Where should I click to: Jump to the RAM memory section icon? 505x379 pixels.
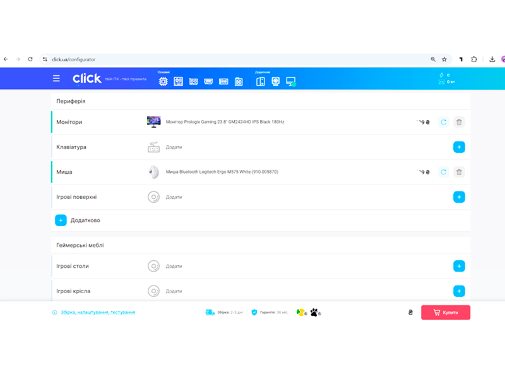208,81
